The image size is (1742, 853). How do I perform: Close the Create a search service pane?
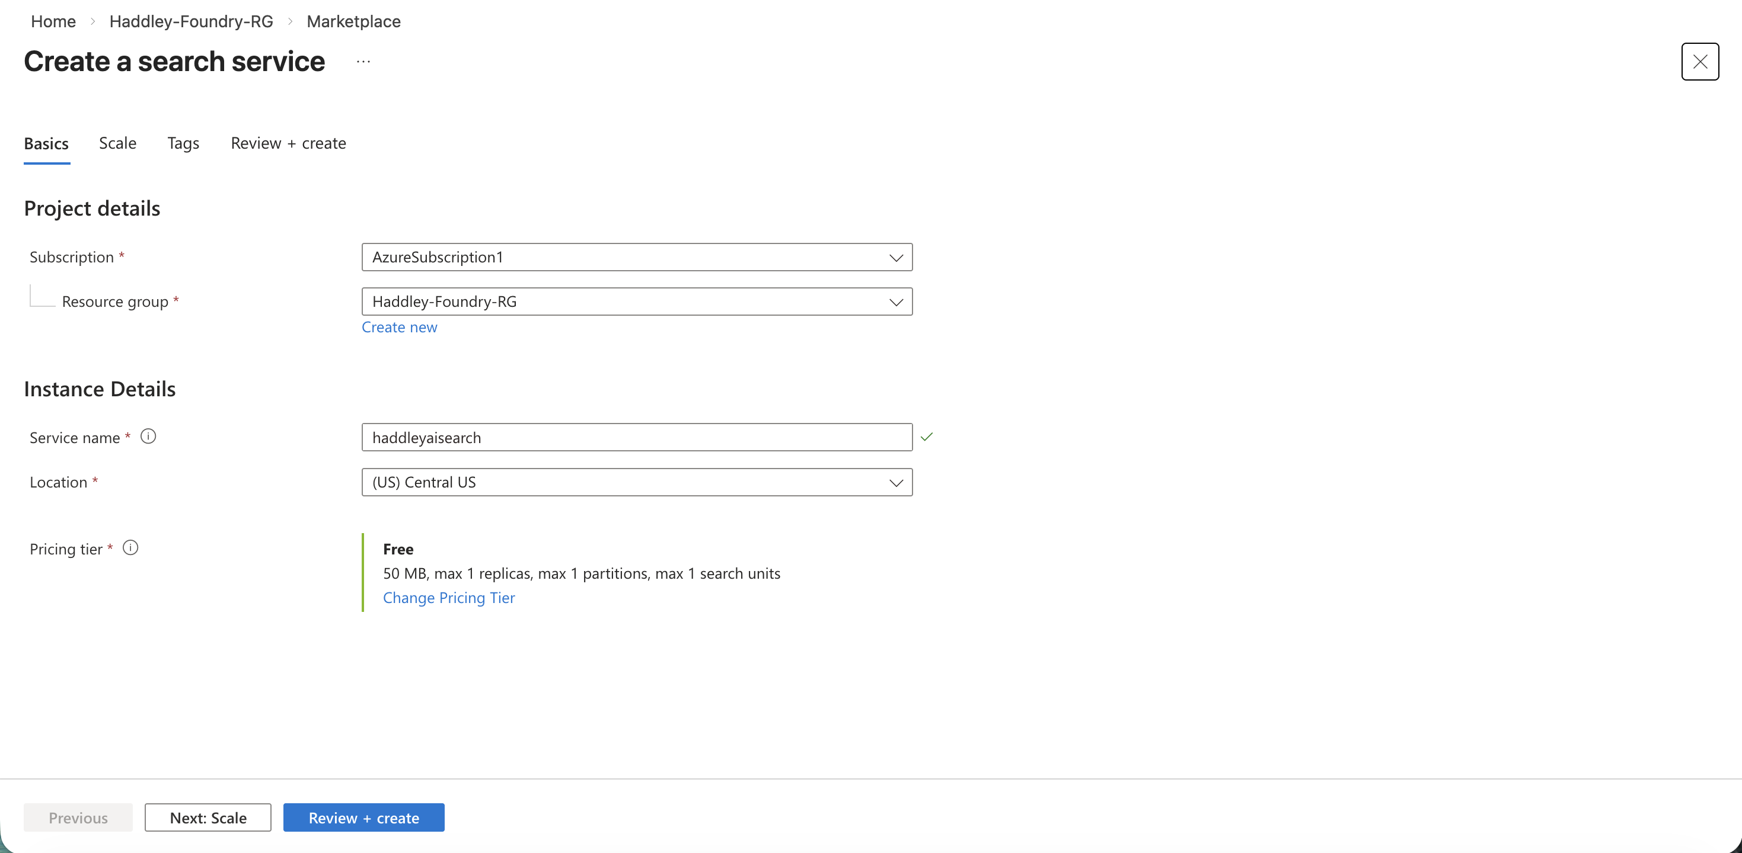1699,62
